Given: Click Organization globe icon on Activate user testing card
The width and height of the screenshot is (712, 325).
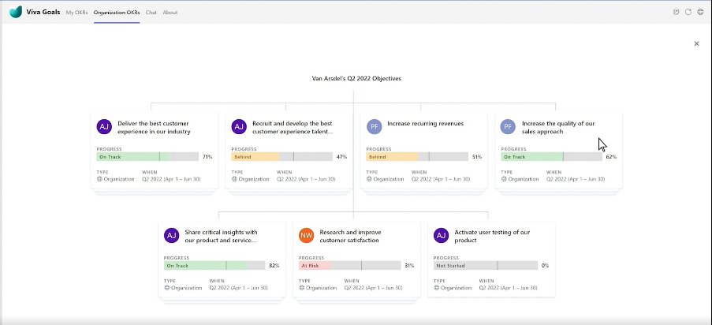Looking at the screenshot, I should (x=436, y=288).
